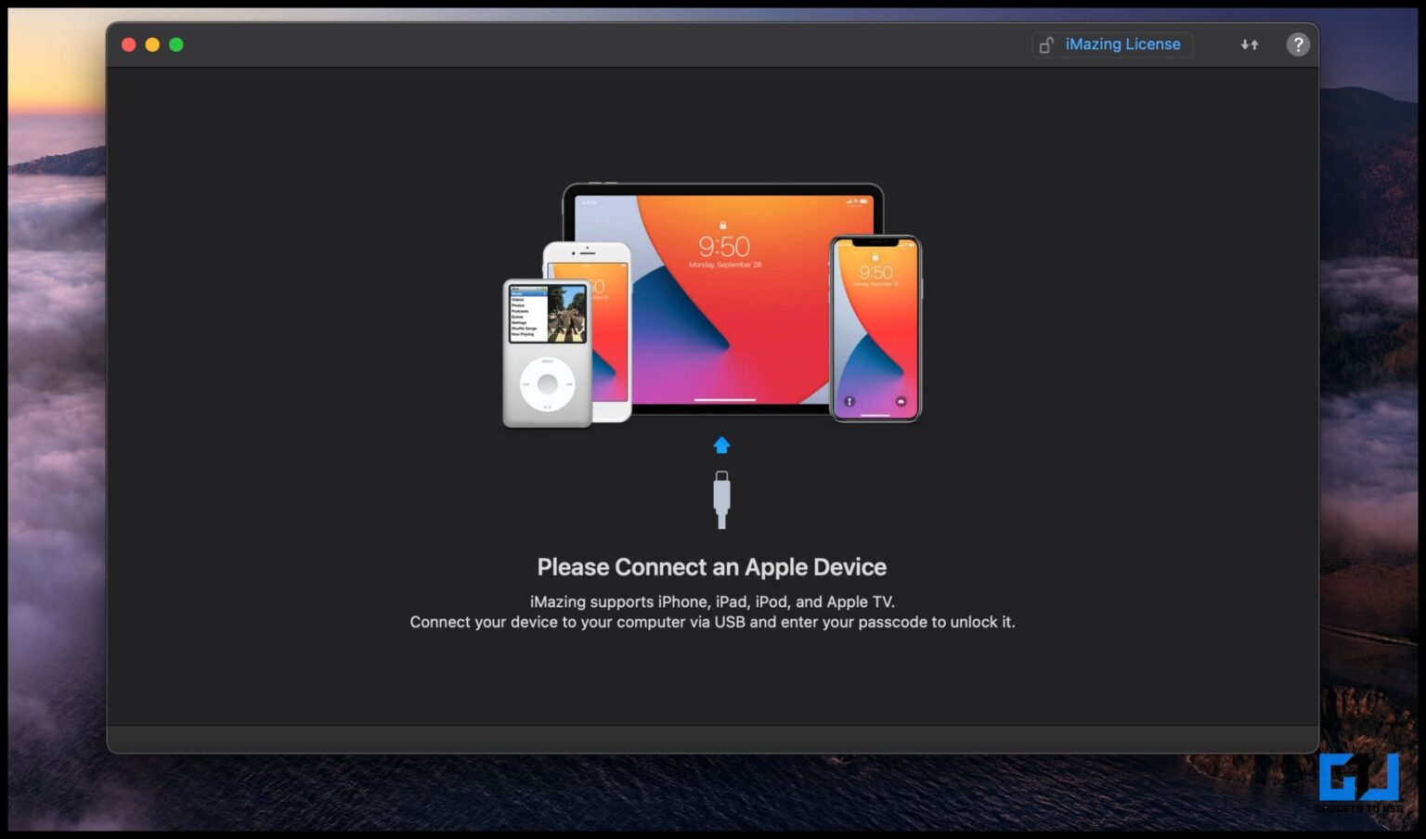This screenshot has height=839, width=1426.
Task: Open iMazing help via the question mark icon
Action: click(x=1297, y=44)
